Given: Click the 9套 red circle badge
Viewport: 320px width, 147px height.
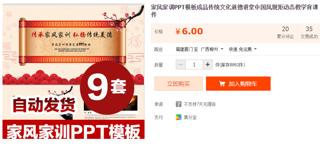Looking at the screenshot, I should (107, 88).
